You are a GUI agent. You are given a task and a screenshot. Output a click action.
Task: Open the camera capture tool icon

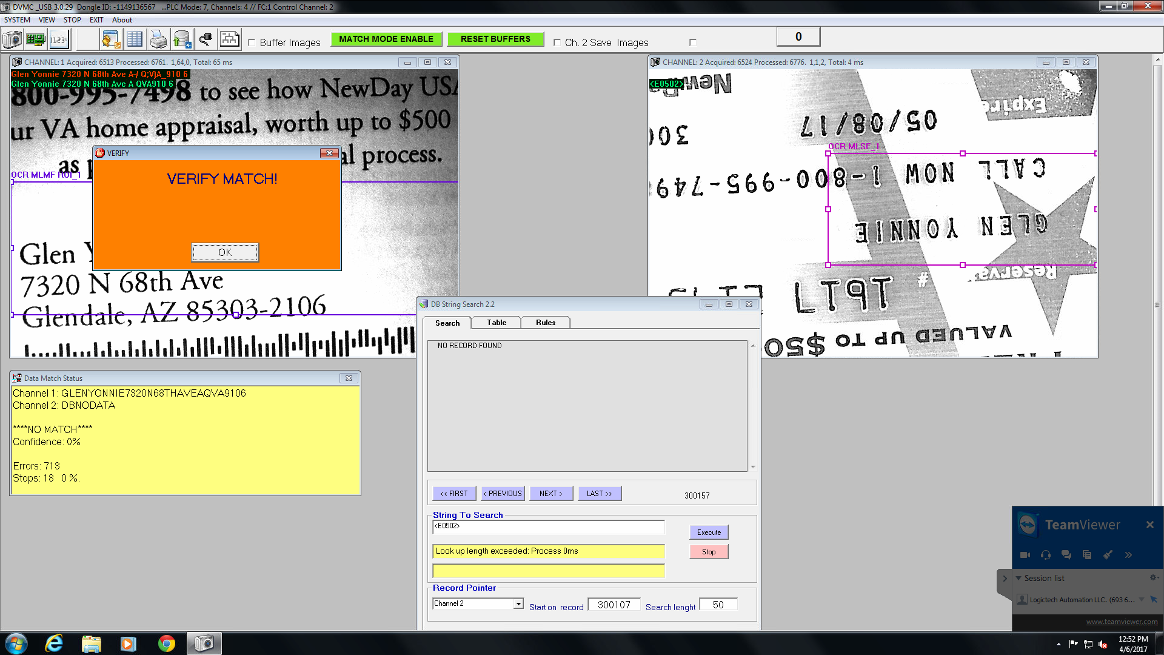(12, 40)
